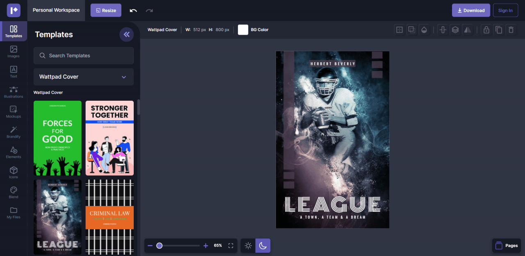
Task: Click the lock icon in the toolbar
Action: click(x=486, y=30)
